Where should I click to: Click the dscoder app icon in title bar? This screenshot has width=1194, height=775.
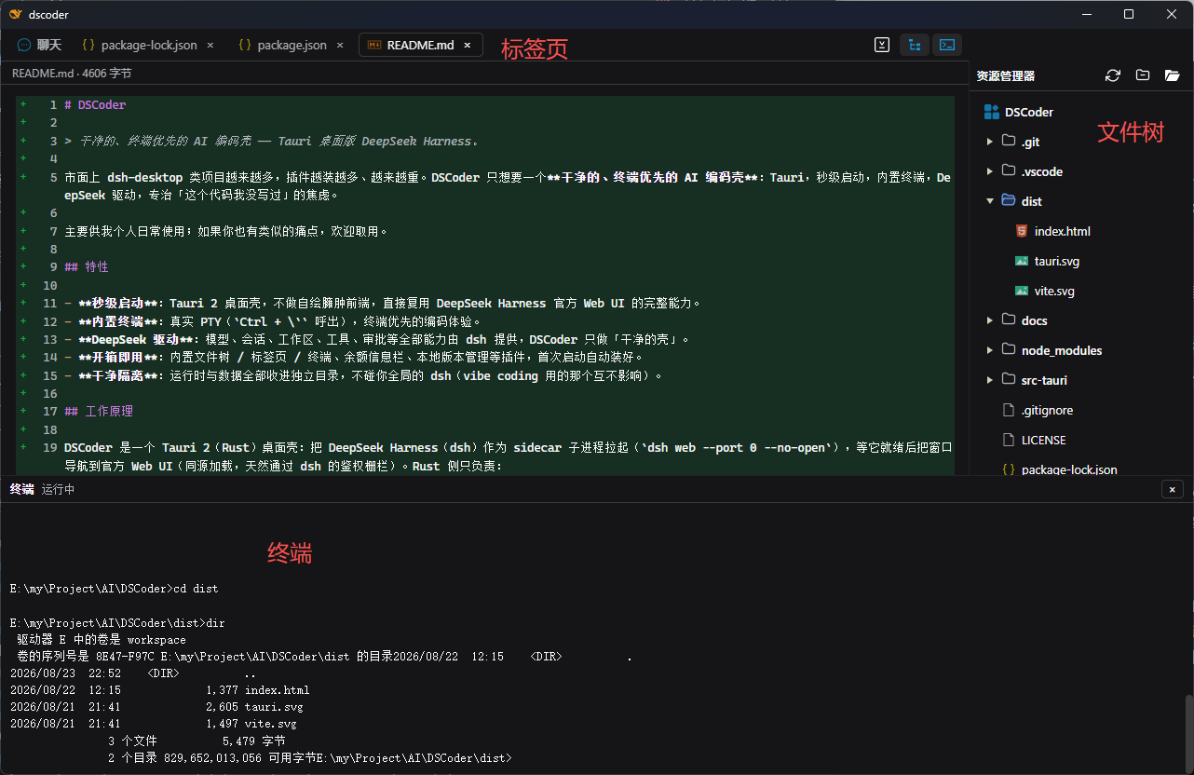pyautogui.click(x=15, y=14)
